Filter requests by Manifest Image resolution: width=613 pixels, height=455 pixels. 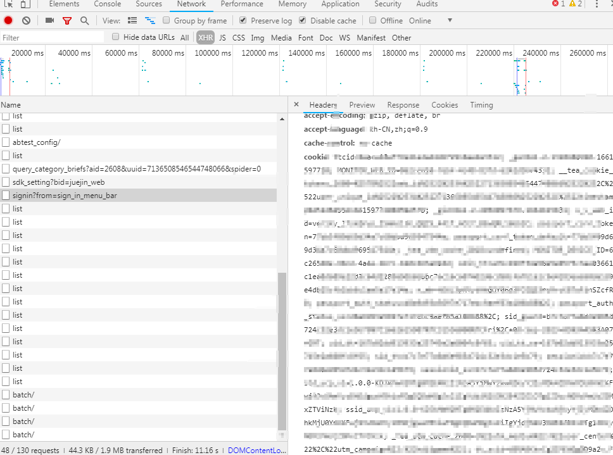click(x=371, y=37)
